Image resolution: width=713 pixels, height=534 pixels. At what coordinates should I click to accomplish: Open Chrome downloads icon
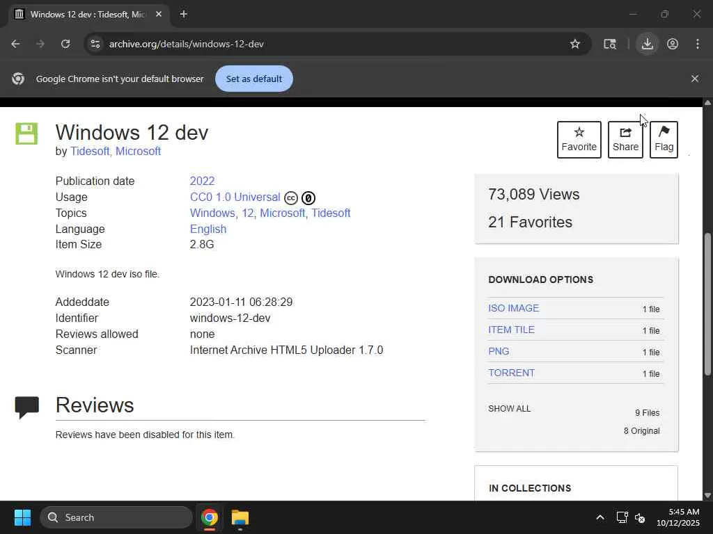pos(647,44)
